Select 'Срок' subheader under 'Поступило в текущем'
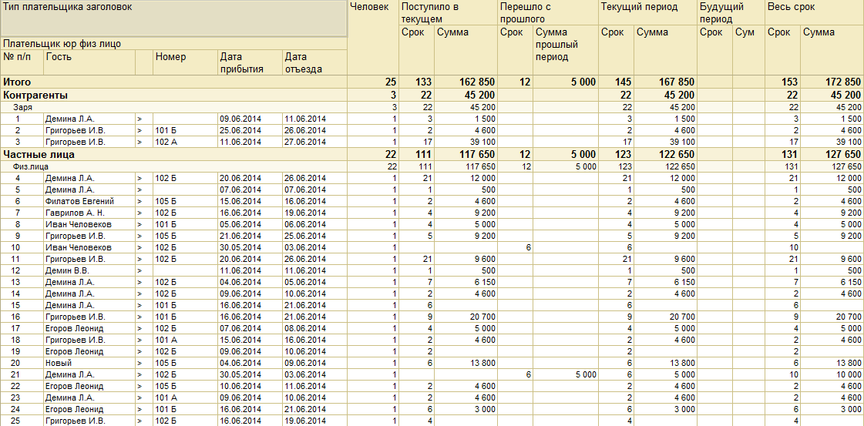864x426 pixels. pos(416,50)
